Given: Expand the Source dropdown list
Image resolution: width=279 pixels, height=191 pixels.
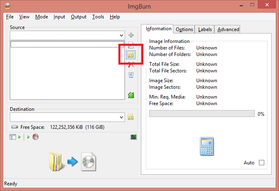Looking at the screenshot, I should (122, 35).
